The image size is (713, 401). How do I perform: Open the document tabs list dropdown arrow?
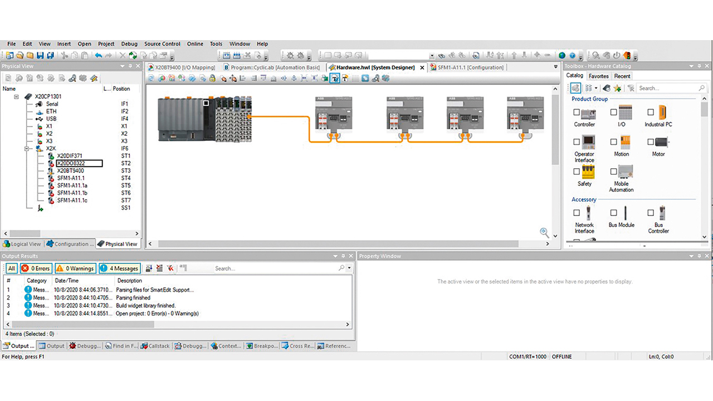(555, 67)
